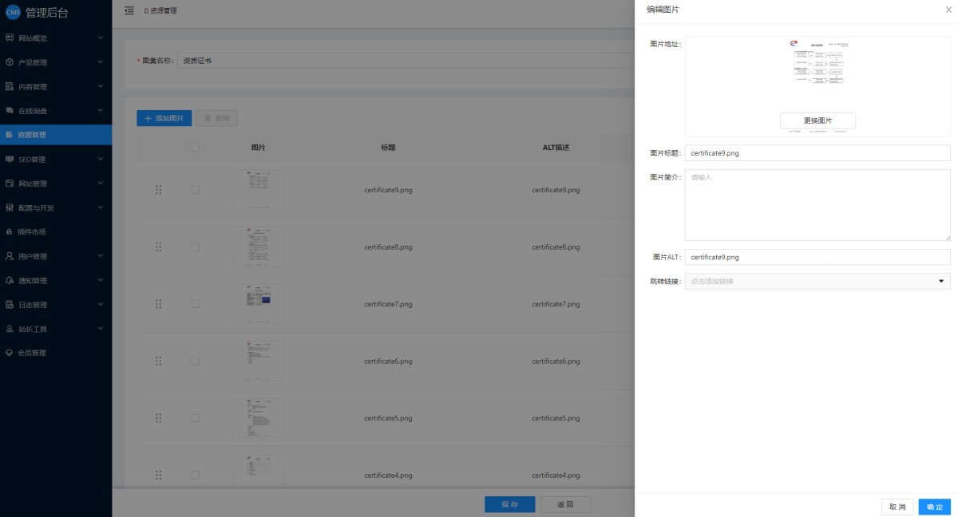Click the drag handle for certificate9.png row
This screenshot has height=517, width=958.
tap(158, 190)
